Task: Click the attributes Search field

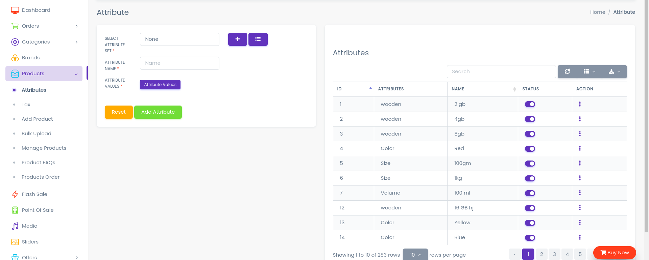Action: pos(501,71)
